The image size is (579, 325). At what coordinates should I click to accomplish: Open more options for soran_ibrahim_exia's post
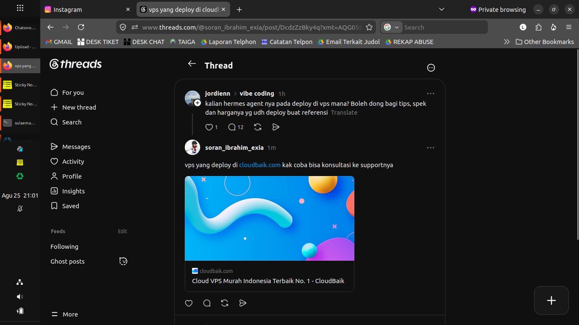[431, 148]
